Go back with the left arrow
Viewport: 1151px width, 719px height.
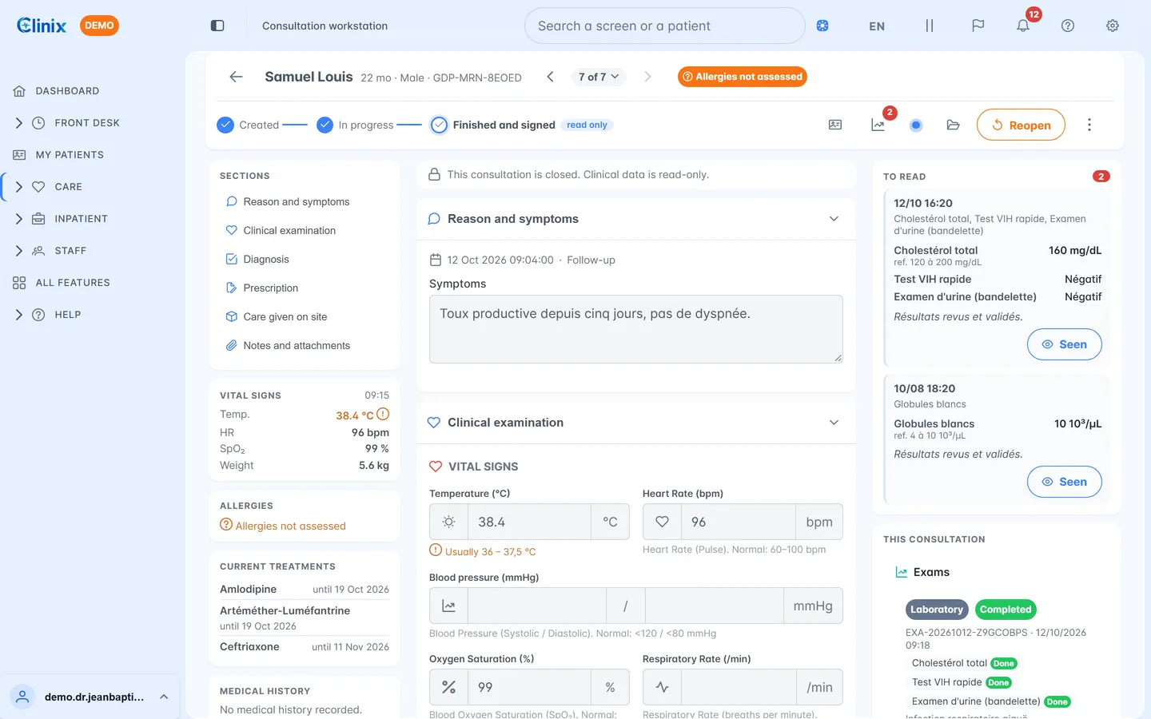coord(236,77)
